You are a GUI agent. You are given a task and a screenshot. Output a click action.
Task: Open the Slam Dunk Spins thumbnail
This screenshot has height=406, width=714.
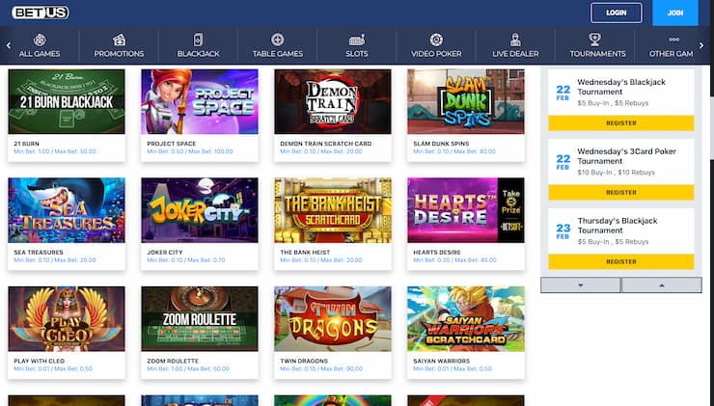coord(466,101)
